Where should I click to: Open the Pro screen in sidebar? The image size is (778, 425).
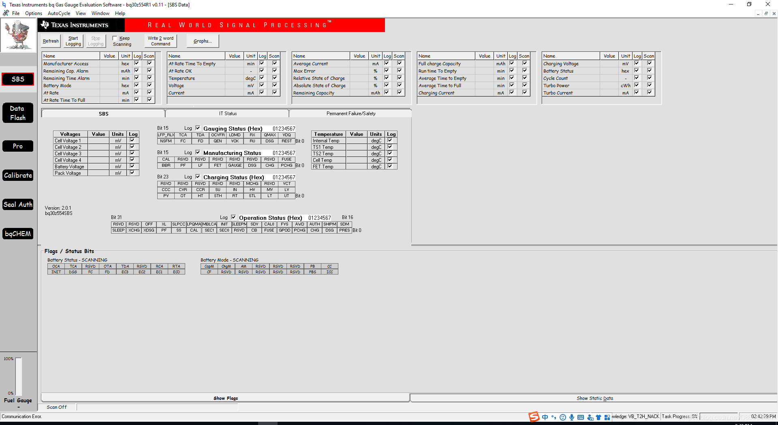[18, 146]
